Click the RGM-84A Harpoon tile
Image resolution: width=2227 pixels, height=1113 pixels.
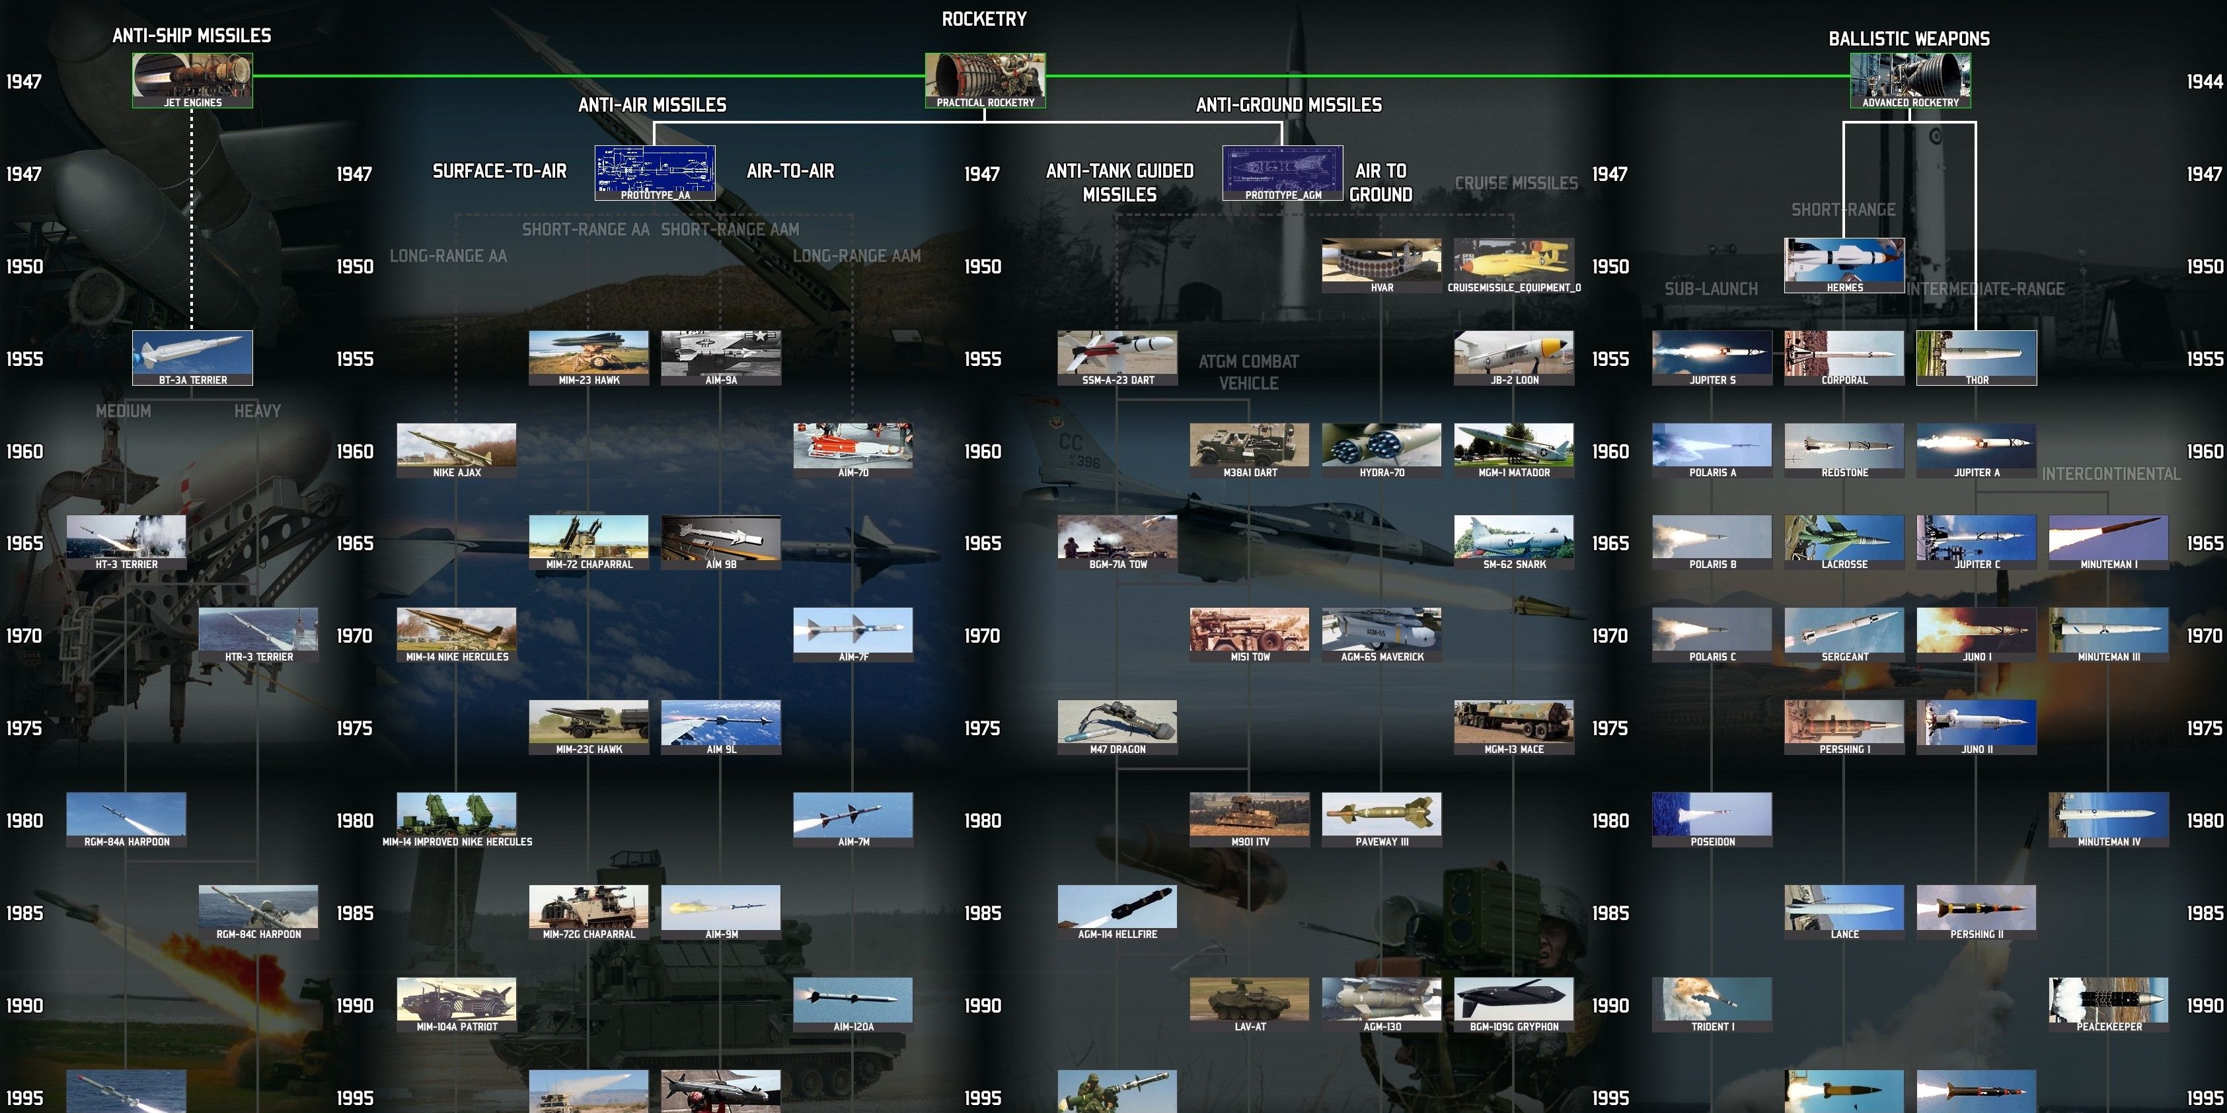pyautogui.click(x=126, y=819)
